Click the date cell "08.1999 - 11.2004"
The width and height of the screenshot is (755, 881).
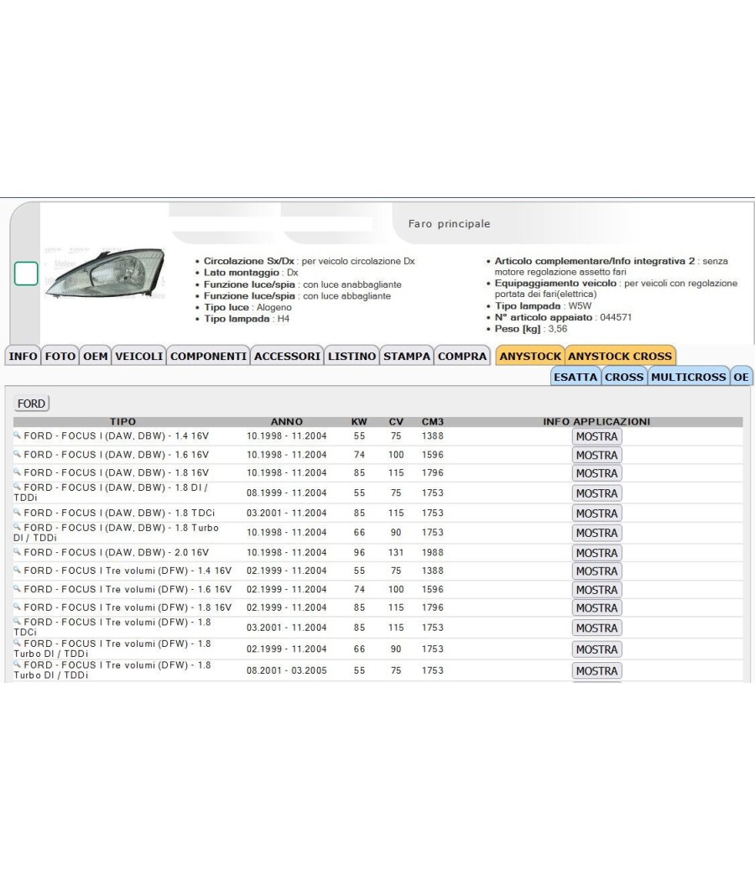tap(287, 493)
